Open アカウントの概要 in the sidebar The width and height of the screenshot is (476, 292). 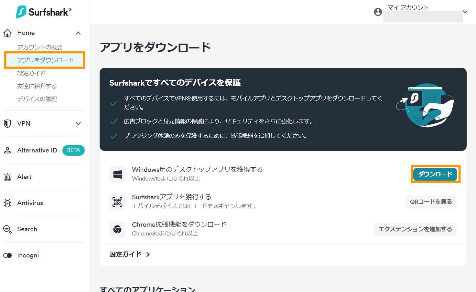coord(40,47)
